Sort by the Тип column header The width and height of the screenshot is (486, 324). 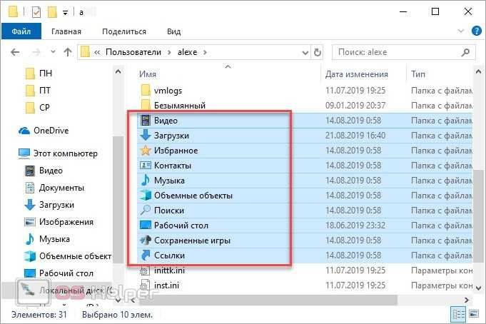pos(417,74)
